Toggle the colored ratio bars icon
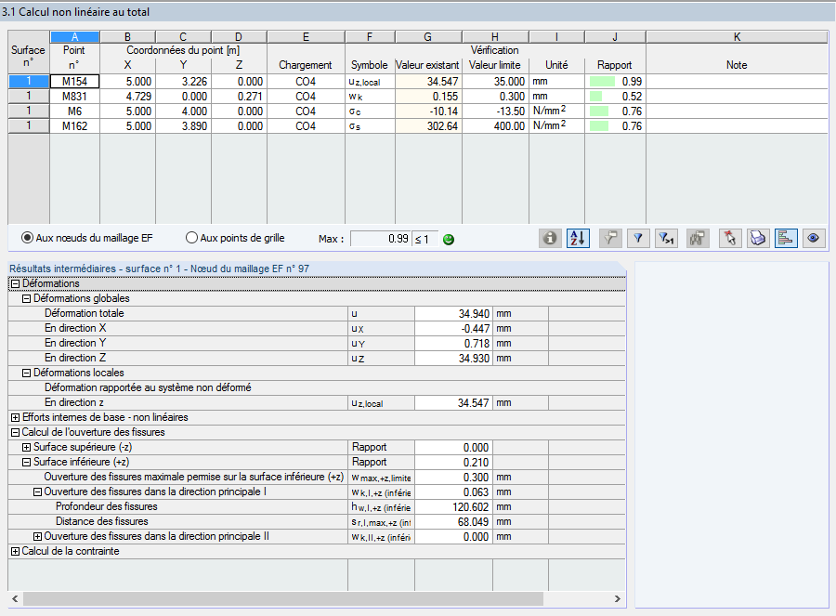 point(785,239)
